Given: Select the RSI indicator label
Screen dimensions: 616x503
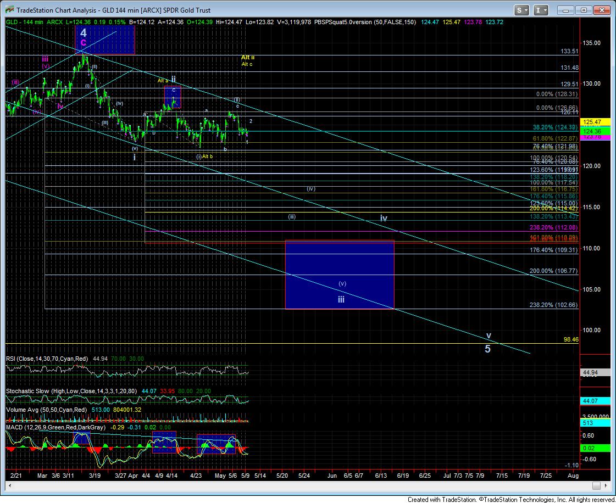Looking at the screenshot, I should coord(47,359).
